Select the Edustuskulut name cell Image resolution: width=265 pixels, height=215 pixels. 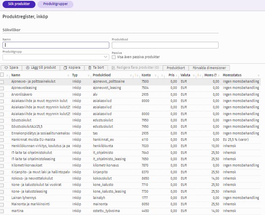21,120
